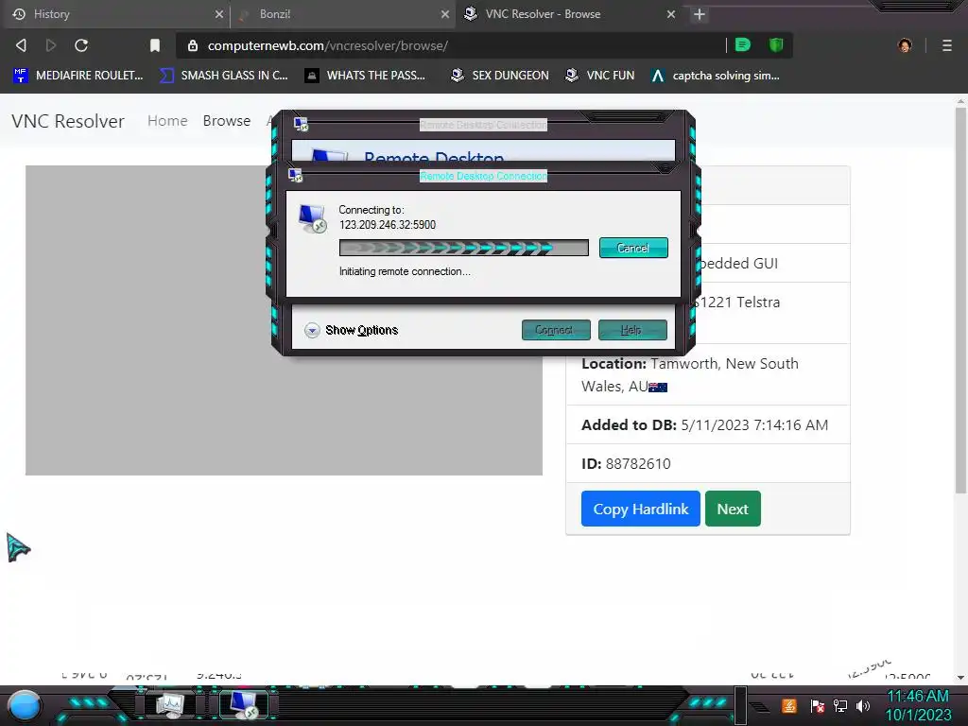
Task: Open captcha solving sim... bookmark
Action: point(715,76)
